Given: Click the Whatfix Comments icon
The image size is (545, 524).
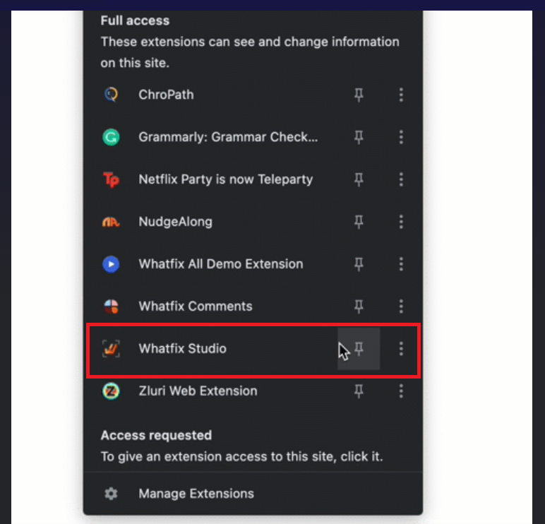Looking at the screenshot, I should (111, 306).
